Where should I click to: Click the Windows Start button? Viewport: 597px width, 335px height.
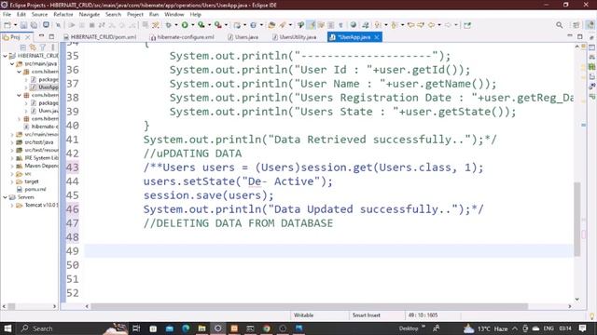point(7,328)
